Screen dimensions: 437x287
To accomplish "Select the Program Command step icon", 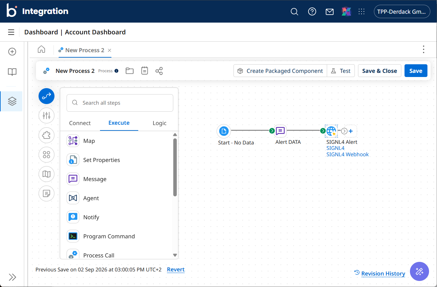I will pyautogui.click(x=73, y=236).
